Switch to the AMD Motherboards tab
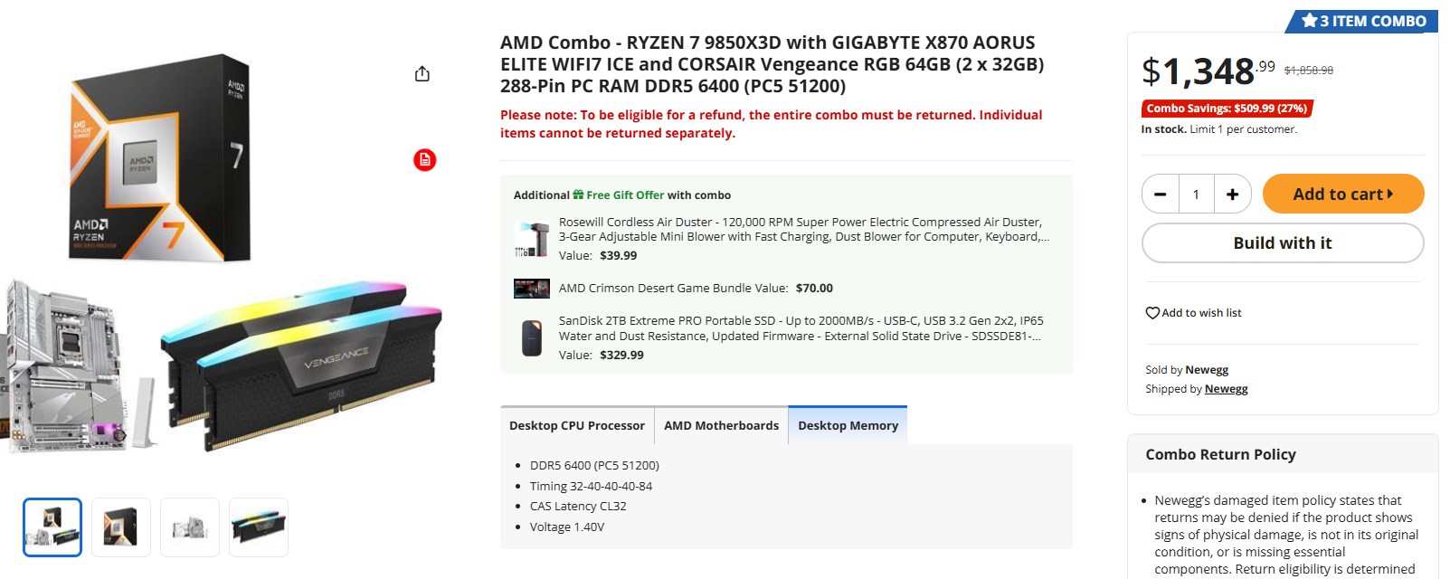The width and height of the screenshot is (1450, 579). (x=721, y=426)
